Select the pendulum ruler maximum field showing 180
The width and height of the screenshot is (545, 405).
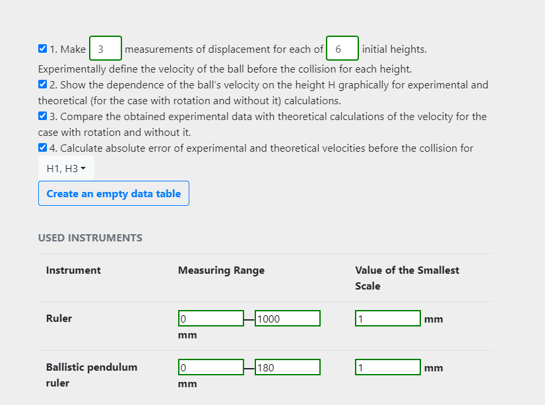click(x=288, y=367)
